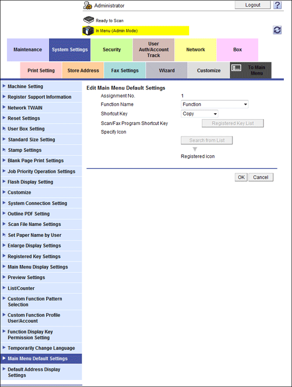Screen dimensions: 292x387
Task: Open Outline PDF Setting
Action: [x=41, y=214]
